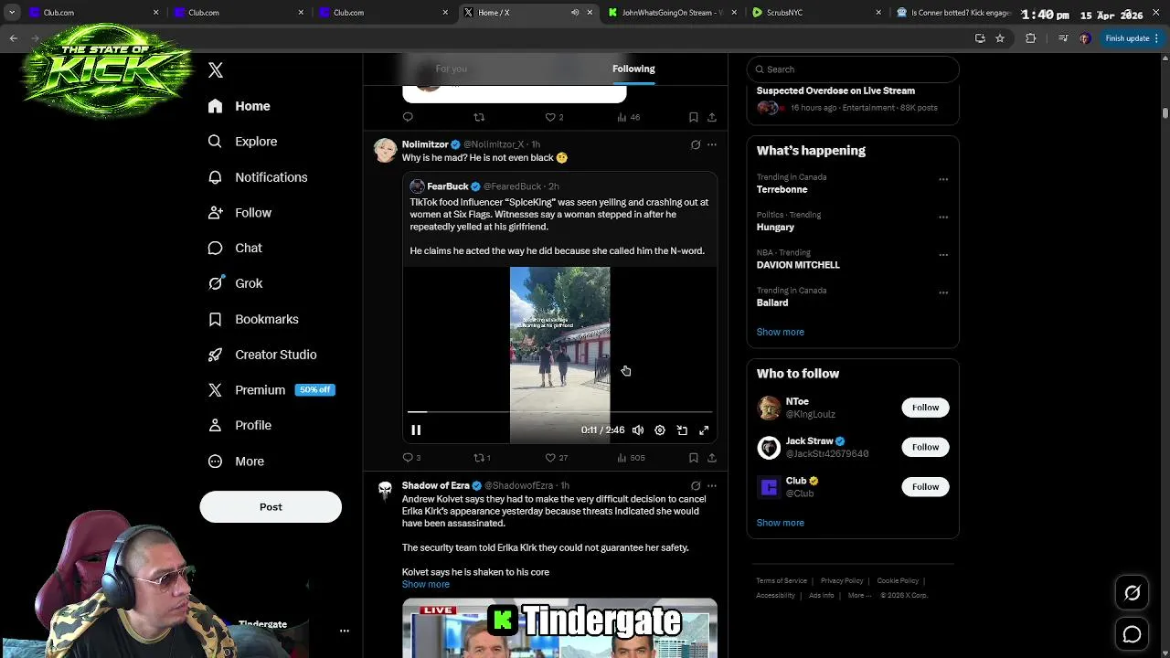Click the Search input field
The height and width of the screenshot is (658, 1170).
click(853, 69)
